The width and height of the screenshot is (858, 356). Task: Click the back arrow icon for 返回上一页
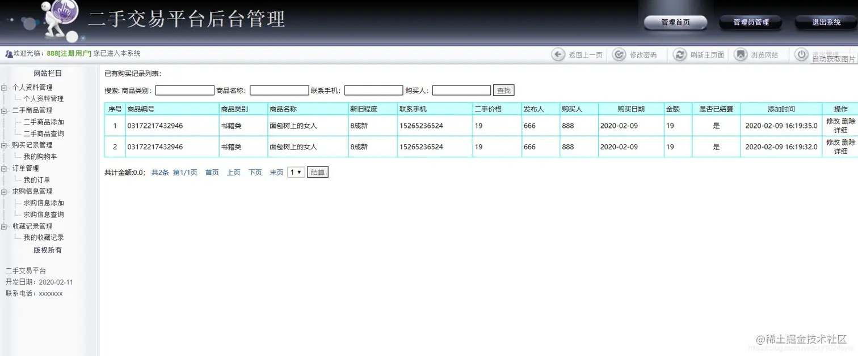pyautogui.click(x=558, y=54)
